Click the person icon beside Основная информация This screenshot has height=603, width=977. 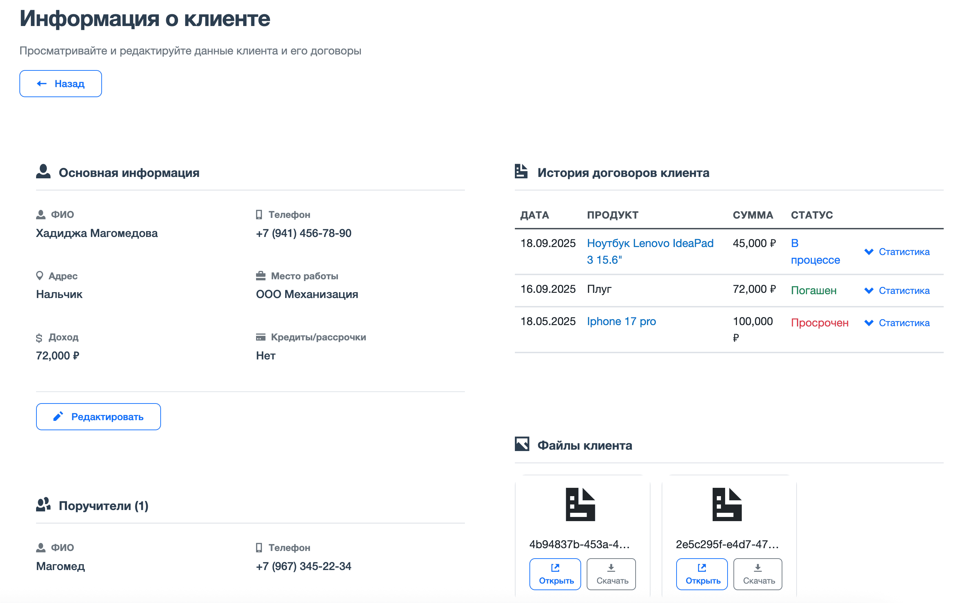coord(43,171)
